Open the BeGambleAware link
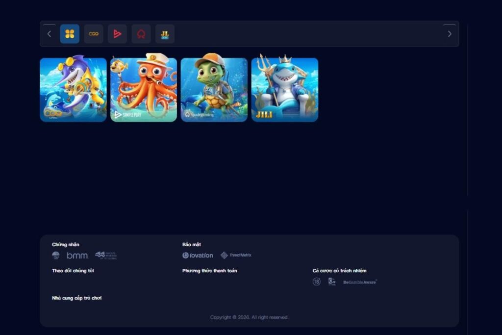 tap(360, 282)
